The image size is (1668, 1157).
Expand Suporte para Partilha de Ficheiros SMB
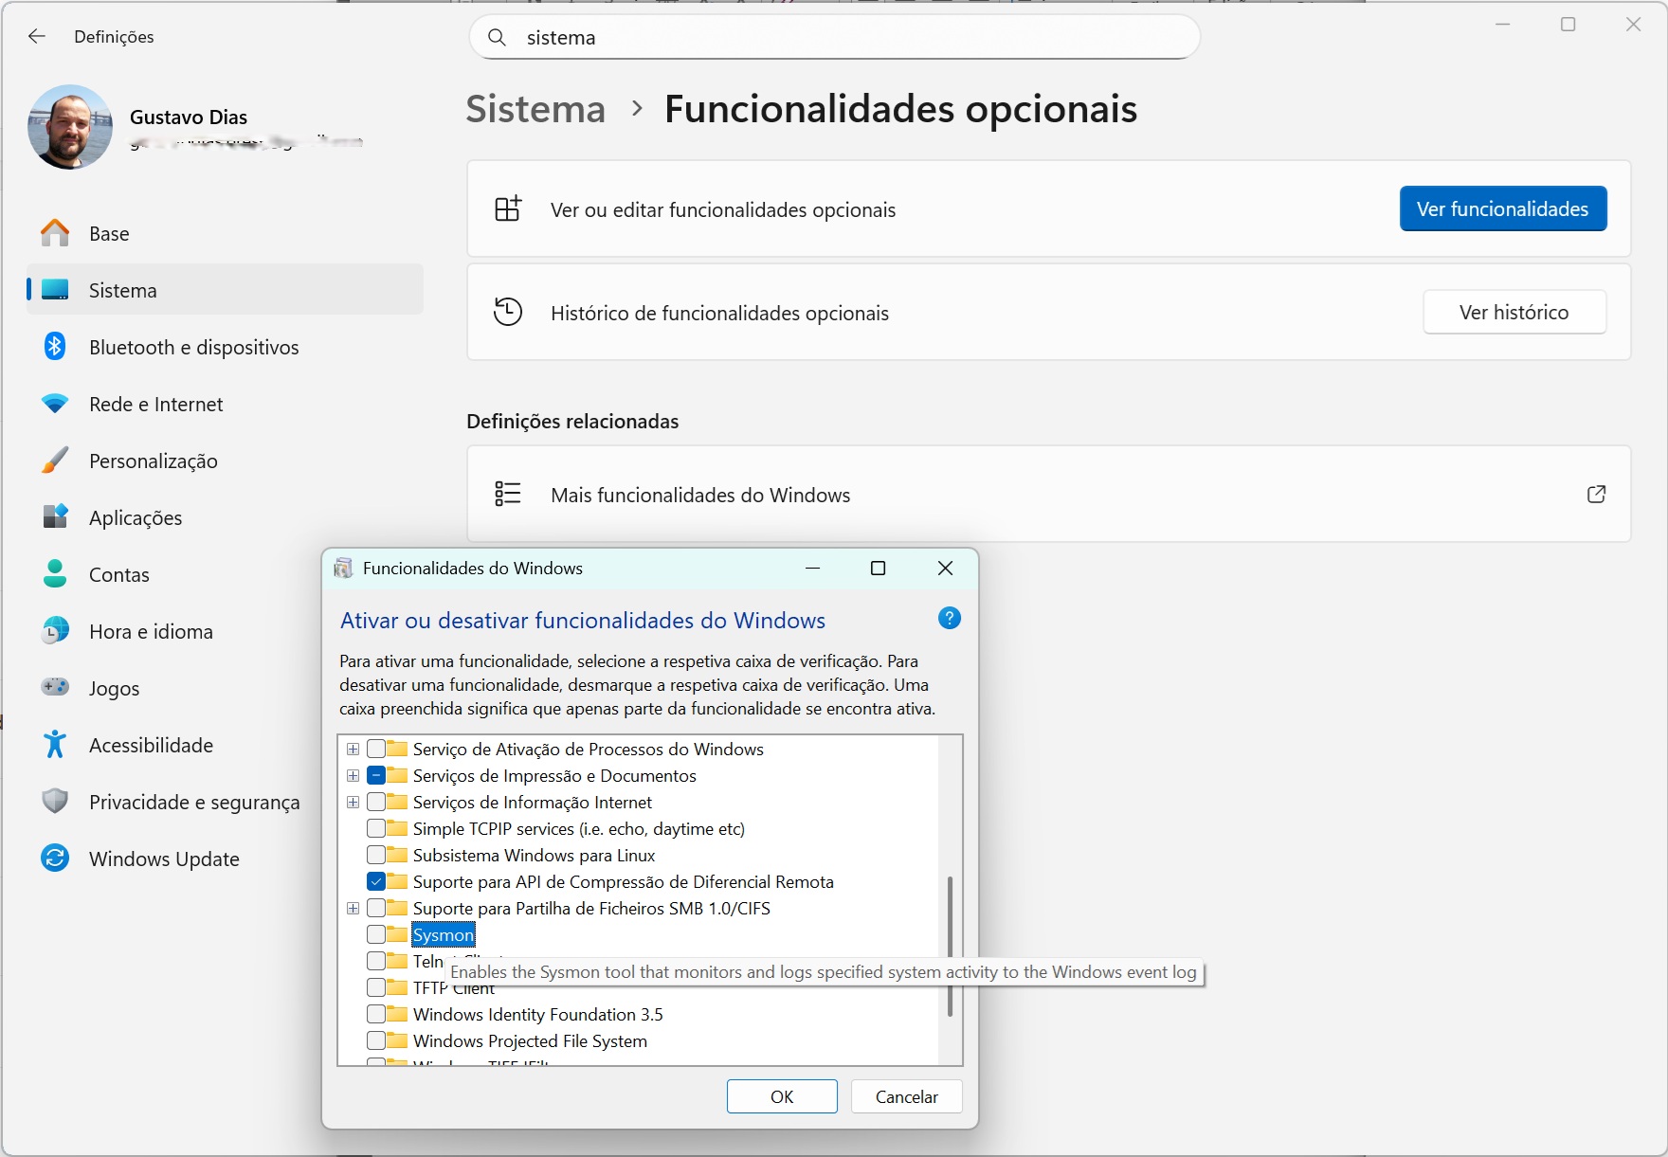point(353,909)
